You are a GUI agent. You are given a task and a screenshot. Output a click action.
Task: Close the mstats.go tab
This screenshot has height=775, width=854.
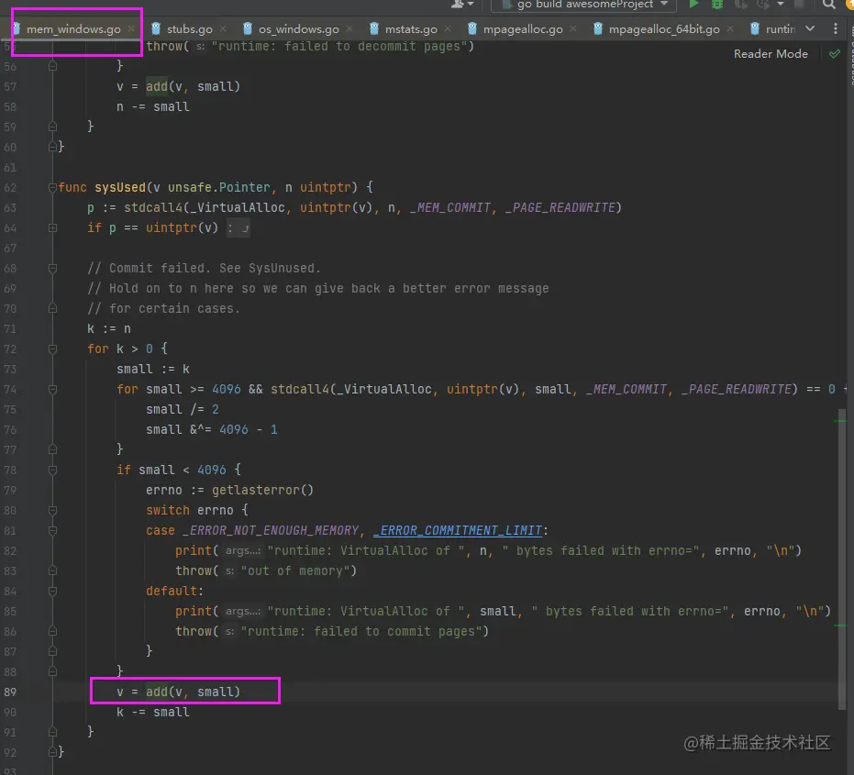(x=448, y=28)
